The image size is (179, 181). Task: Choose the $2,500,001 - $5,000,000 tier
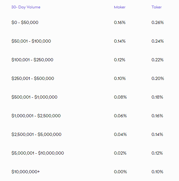point(36,134)
